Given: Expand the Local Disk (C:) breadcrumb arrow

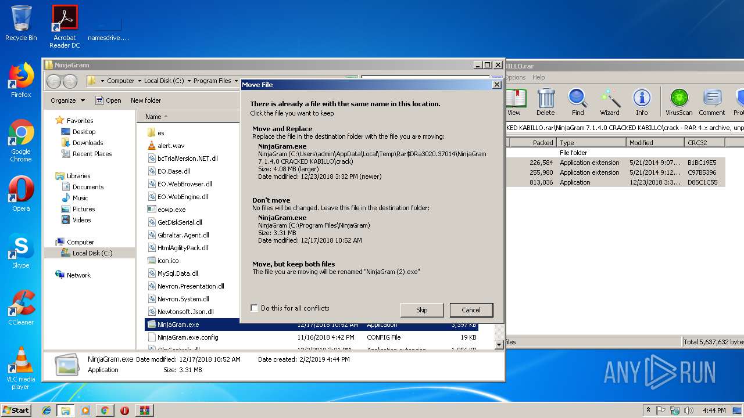Looking at the screenshot, I should (x=188, y=81).
